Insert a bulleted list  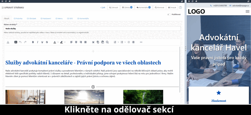[122, 42]
